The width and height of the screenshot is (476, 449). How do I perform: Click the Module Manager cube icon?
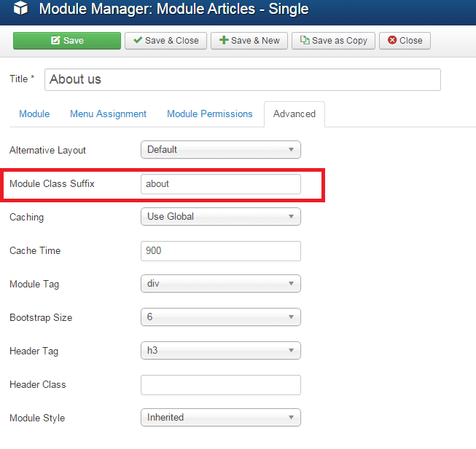(x=20, y=8)
